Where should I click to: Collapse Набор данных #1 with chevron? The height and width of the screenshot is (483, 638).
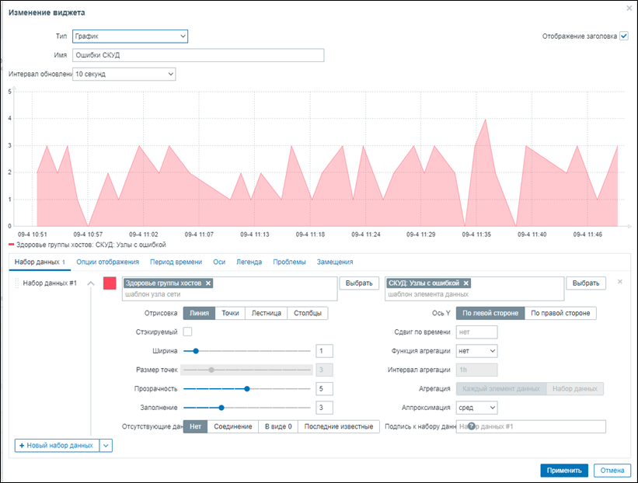click(x=91, y=283)
